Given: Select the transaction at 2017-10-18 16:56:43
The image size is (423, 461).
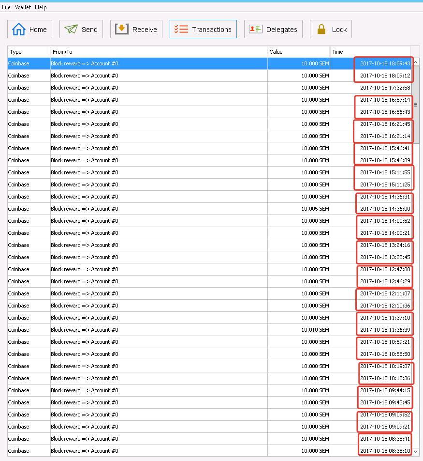Looking at the screenshot, I should click(x=209, y=112).
